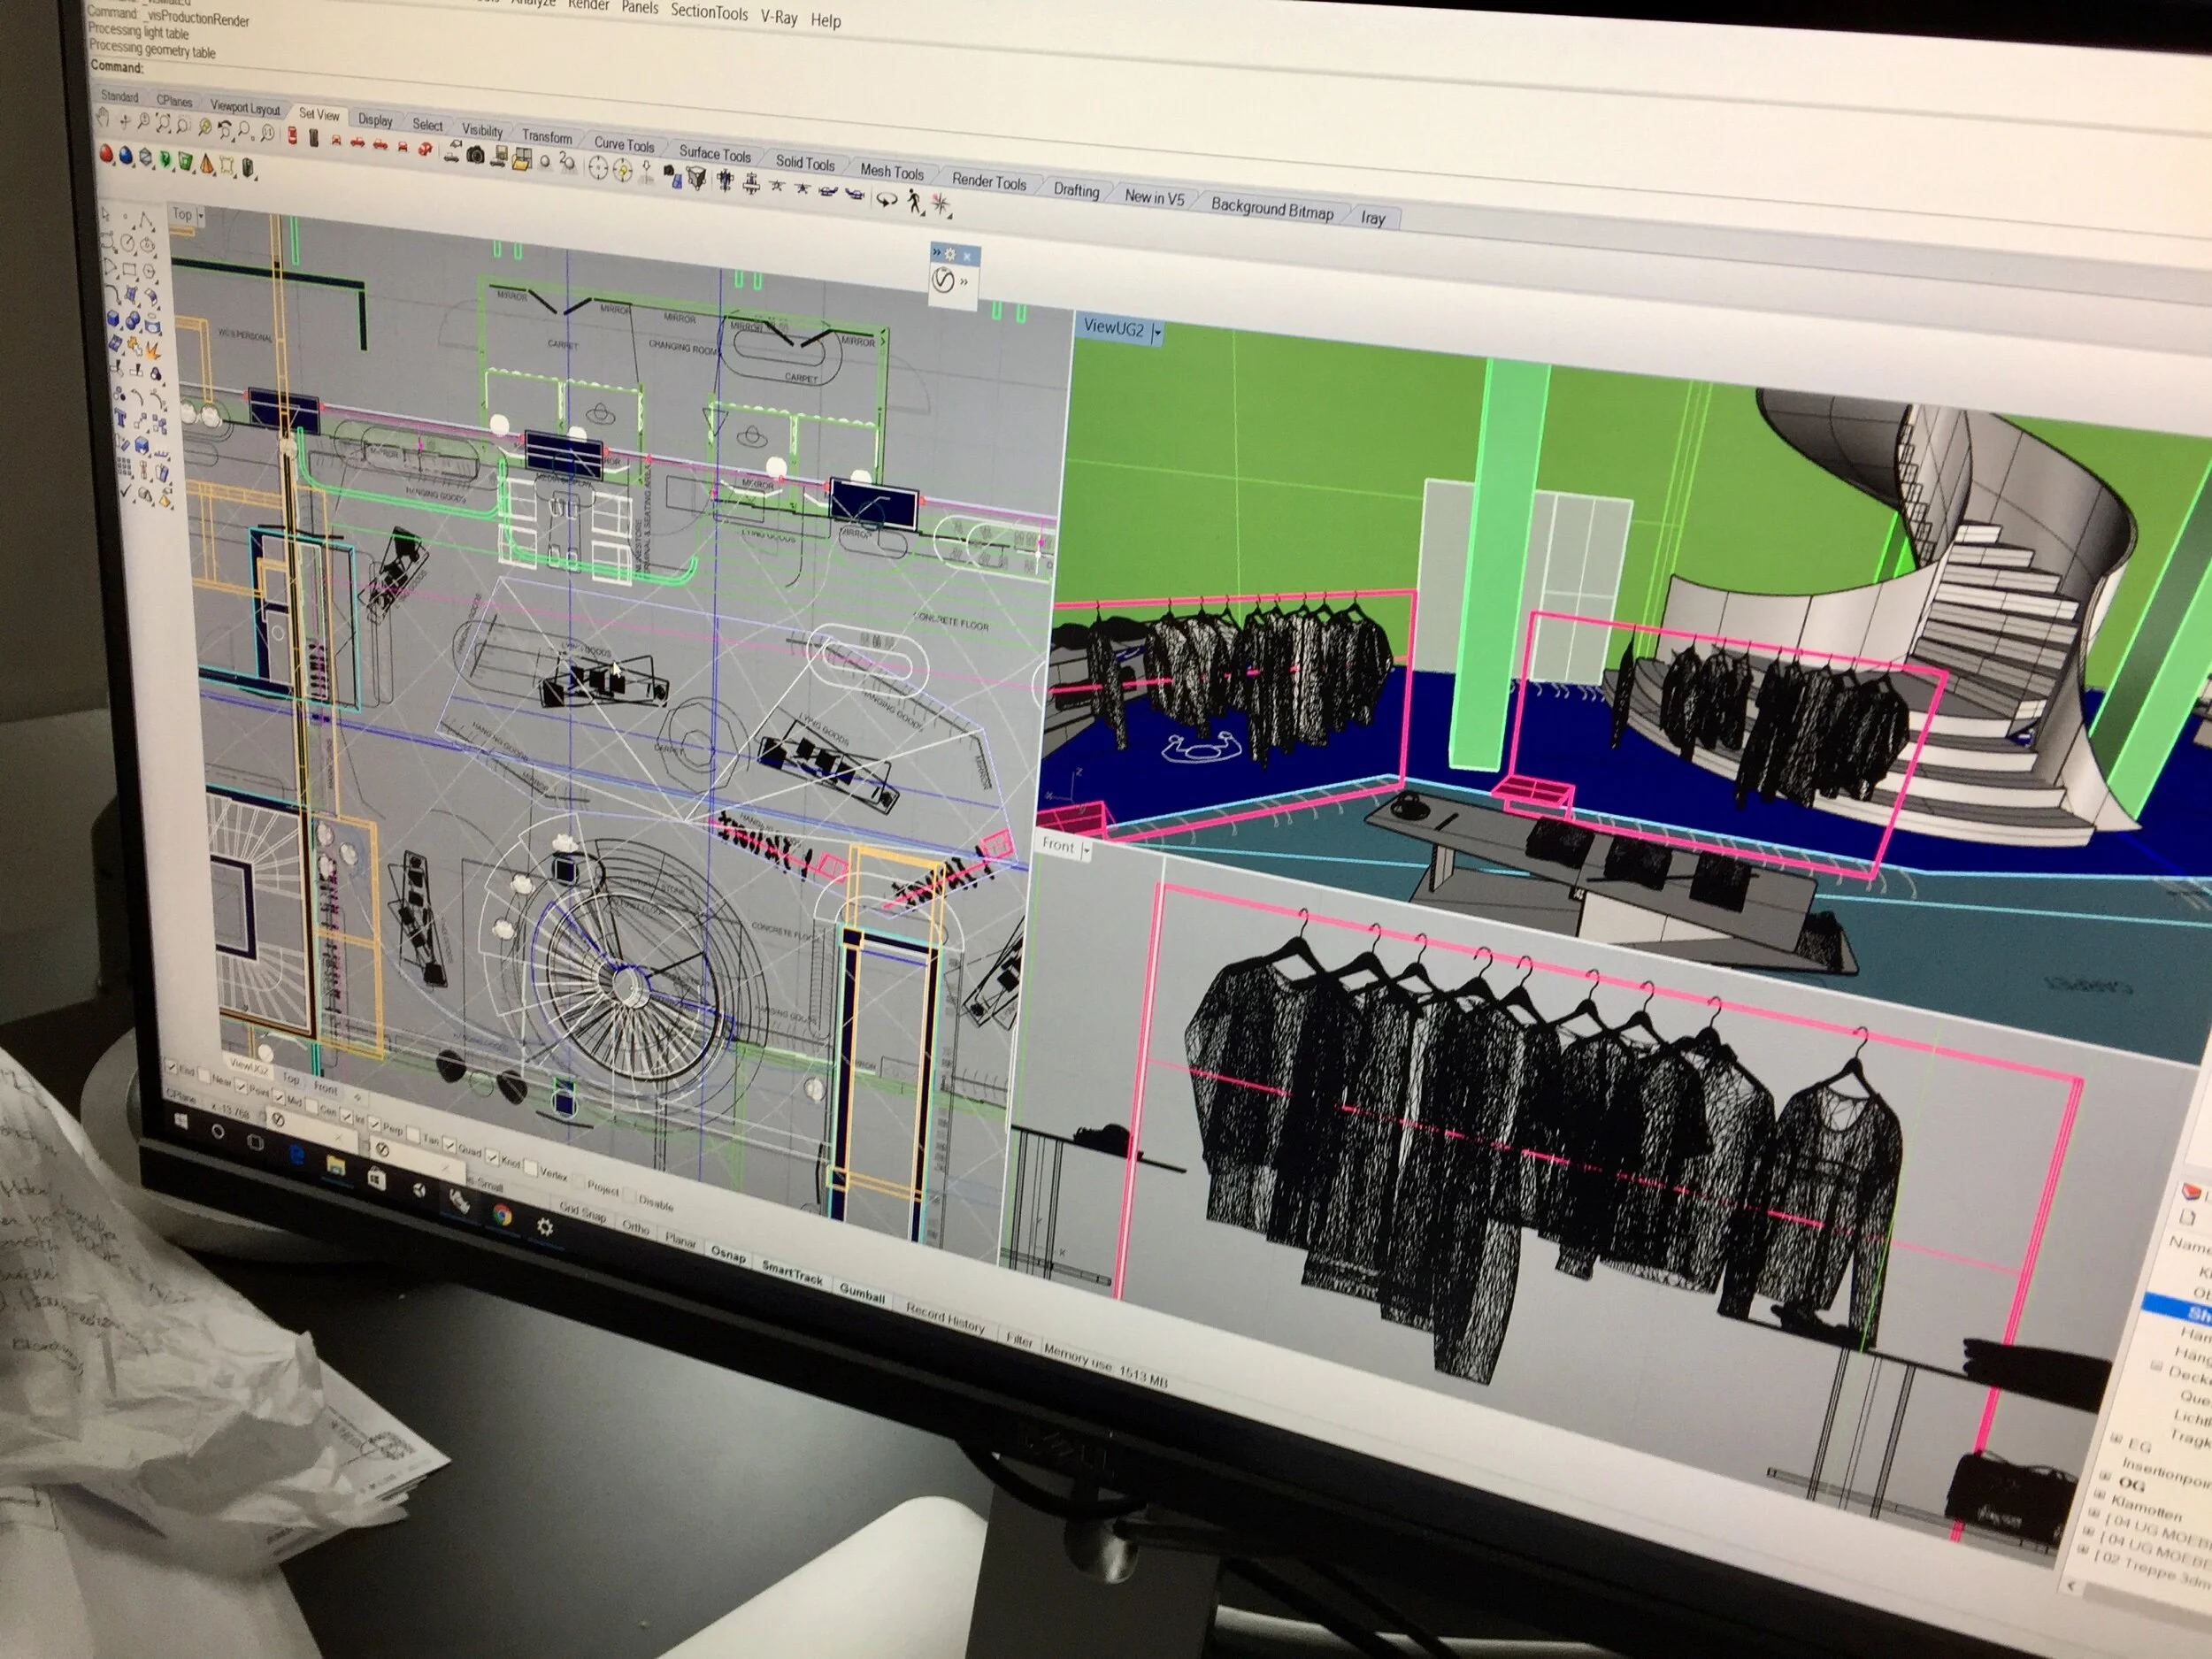Toggle the Ortho status bar button
Image resolution: width=2212 pixels, height=1659 pixels.
coord(636,1227)
